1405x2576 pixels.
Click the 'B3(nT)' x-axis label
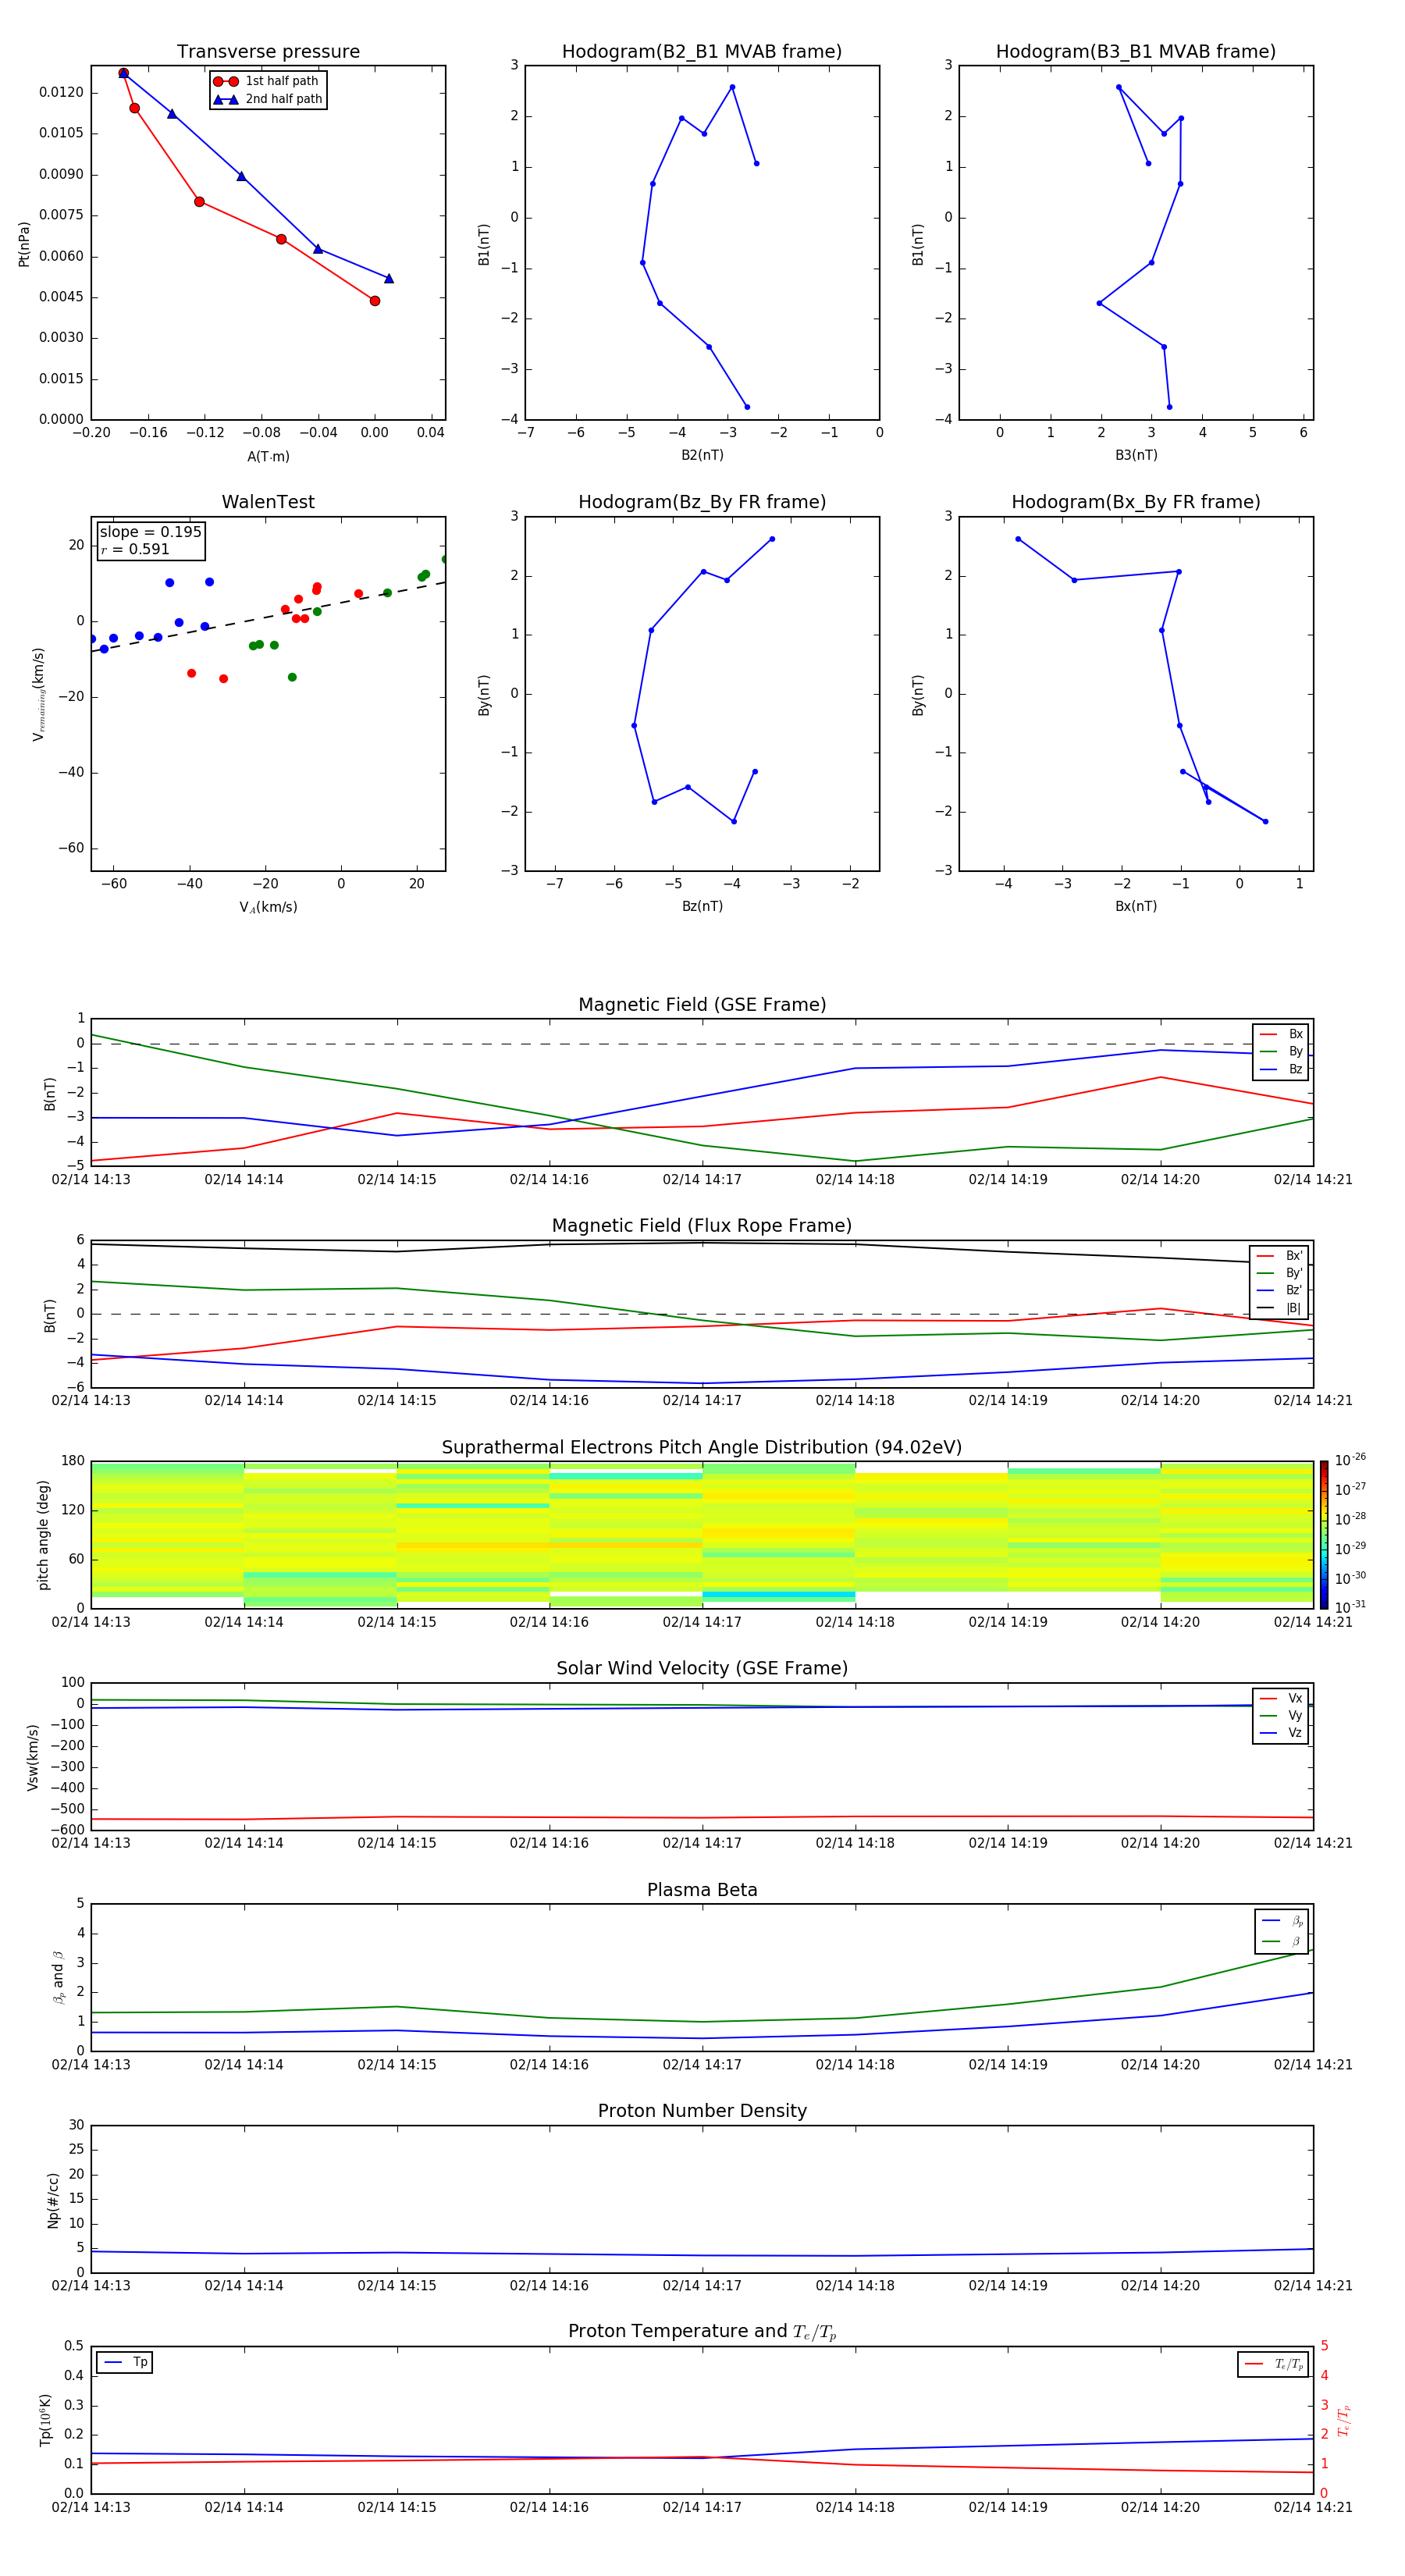click(x=1136, y=455)
